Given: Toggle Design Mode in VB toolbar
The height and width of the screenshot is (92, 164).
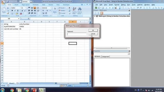Looking at the screenshot, I should [116, 8].
